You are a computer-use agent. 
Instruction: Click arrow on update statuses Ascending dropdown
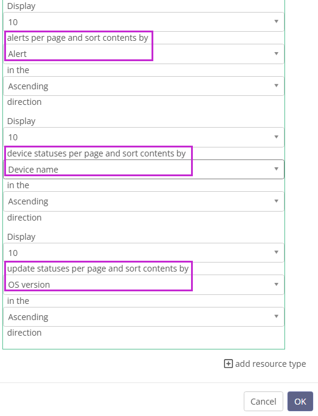[276, 316]
